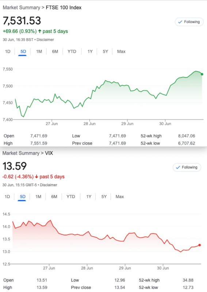Click -0.62 (-4.36%) past 5 days text
Image resolution: width=207 pixels, height=292 pixels.
(33, 177)
